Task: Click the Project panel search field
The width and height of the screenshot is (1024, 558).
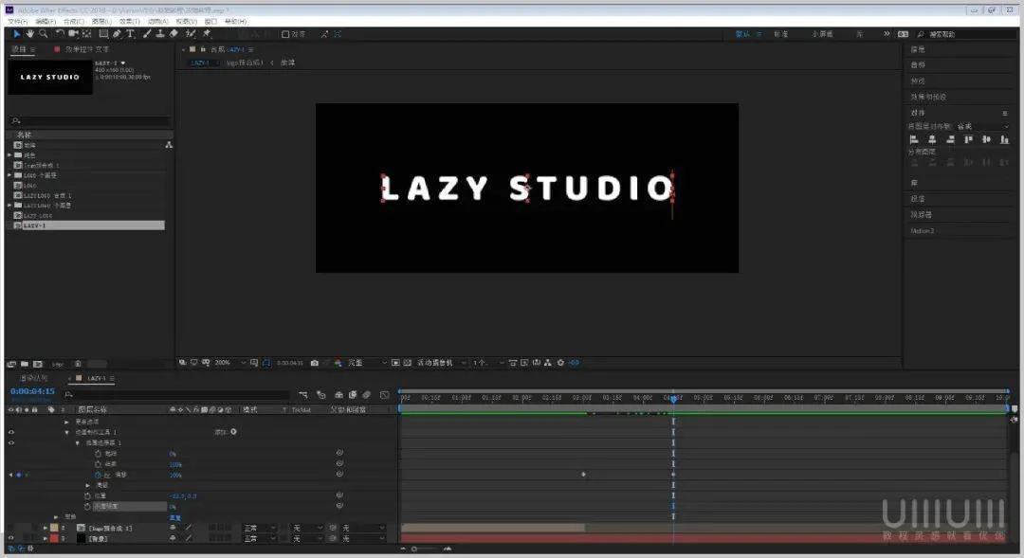Action: tap(91, 120)
